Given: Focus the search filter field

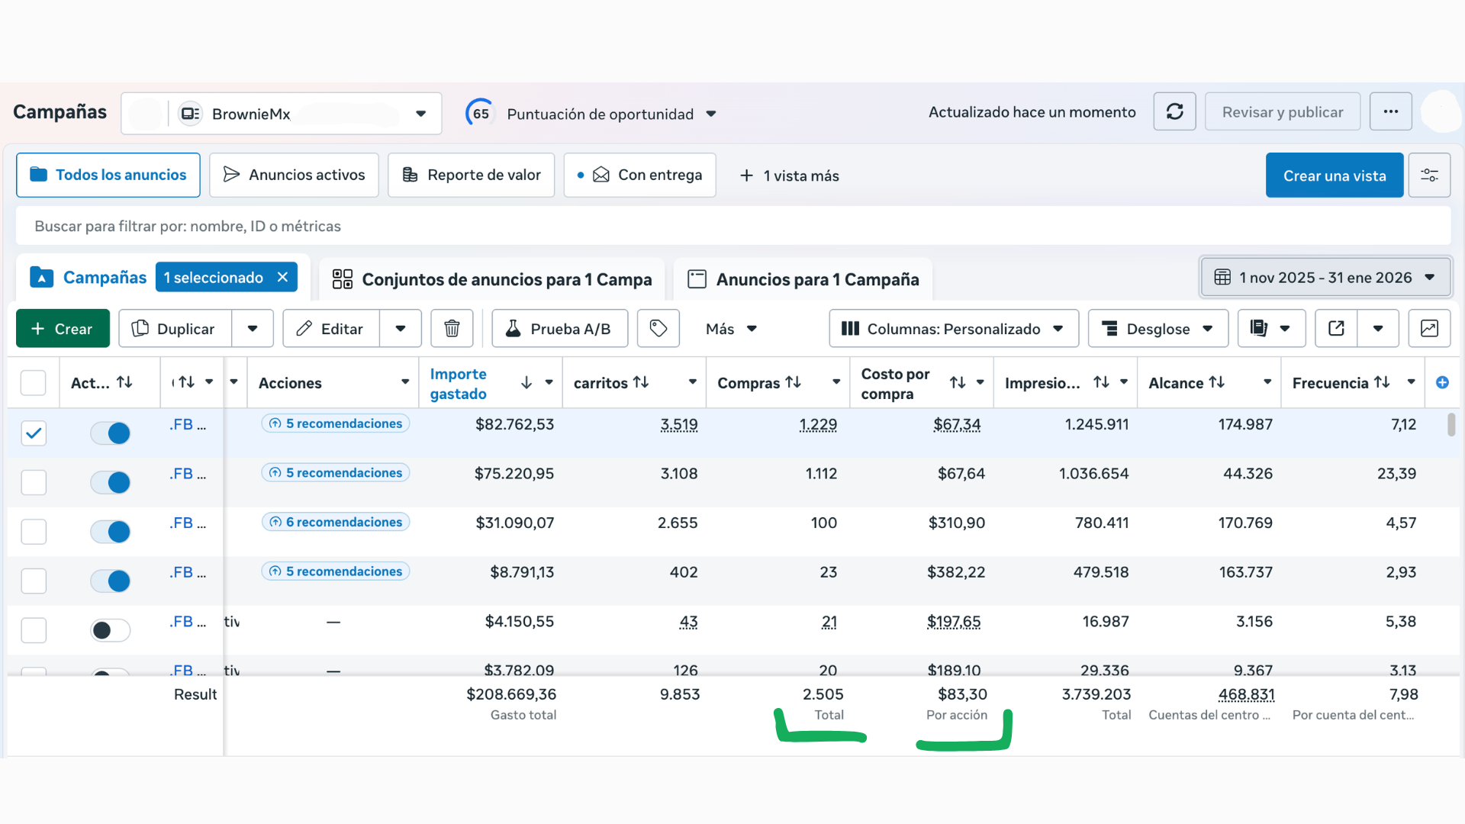Looking at the screenshot, I should tap(732, 227).
